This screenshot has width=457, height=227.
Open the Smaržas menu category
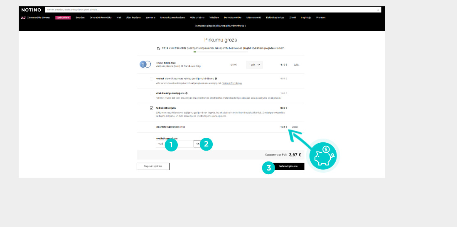80,18
